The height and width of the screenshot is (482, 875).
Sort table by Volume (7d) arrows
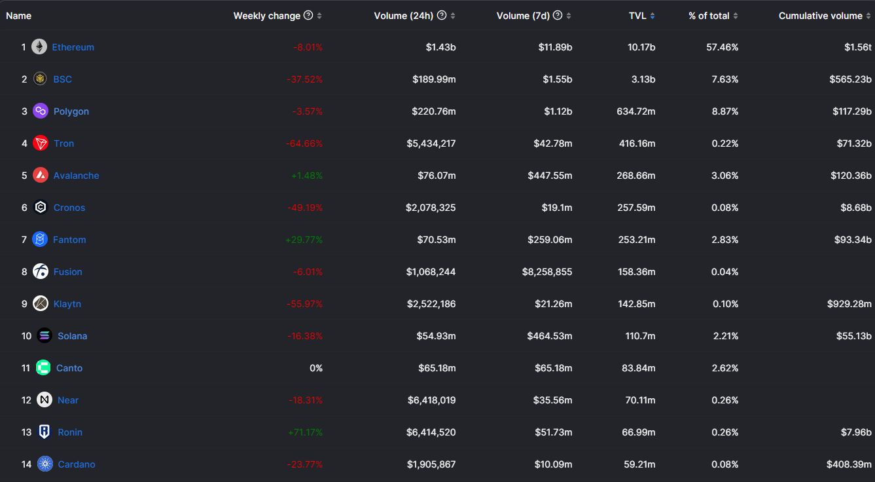569,16
